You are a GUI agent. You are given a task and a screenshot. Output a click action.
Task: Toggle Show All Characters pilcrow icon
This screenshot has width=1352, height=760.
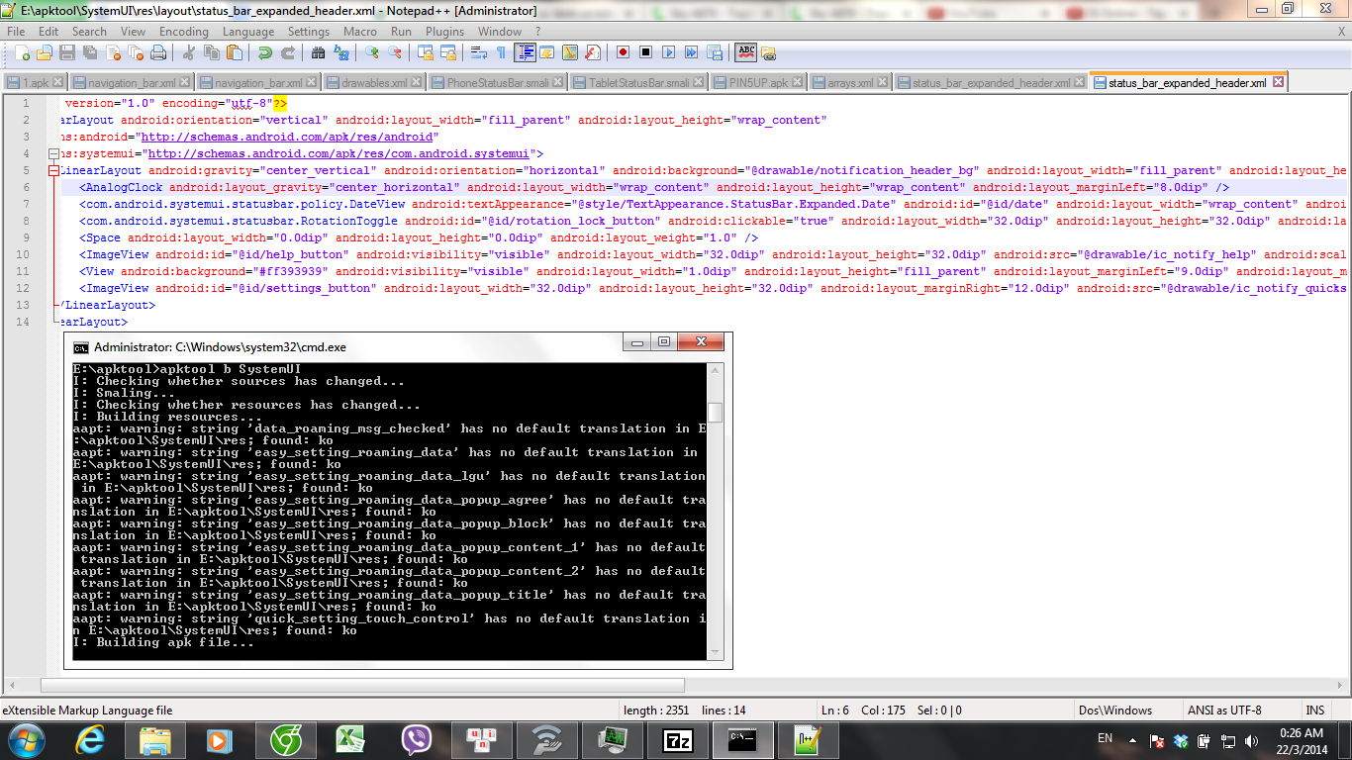[x=502, y=52]
